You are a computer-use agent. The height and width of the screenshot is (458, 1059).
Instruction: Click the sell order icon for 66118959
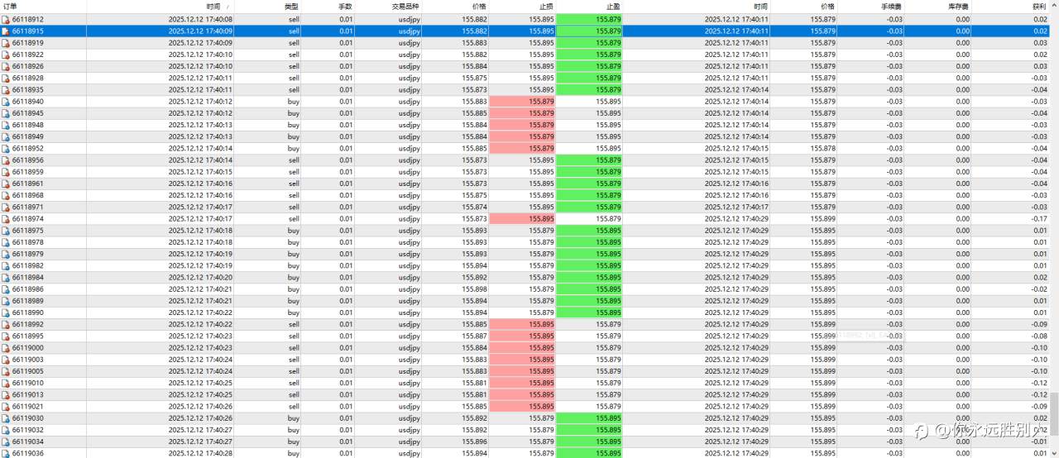[6, 172]
